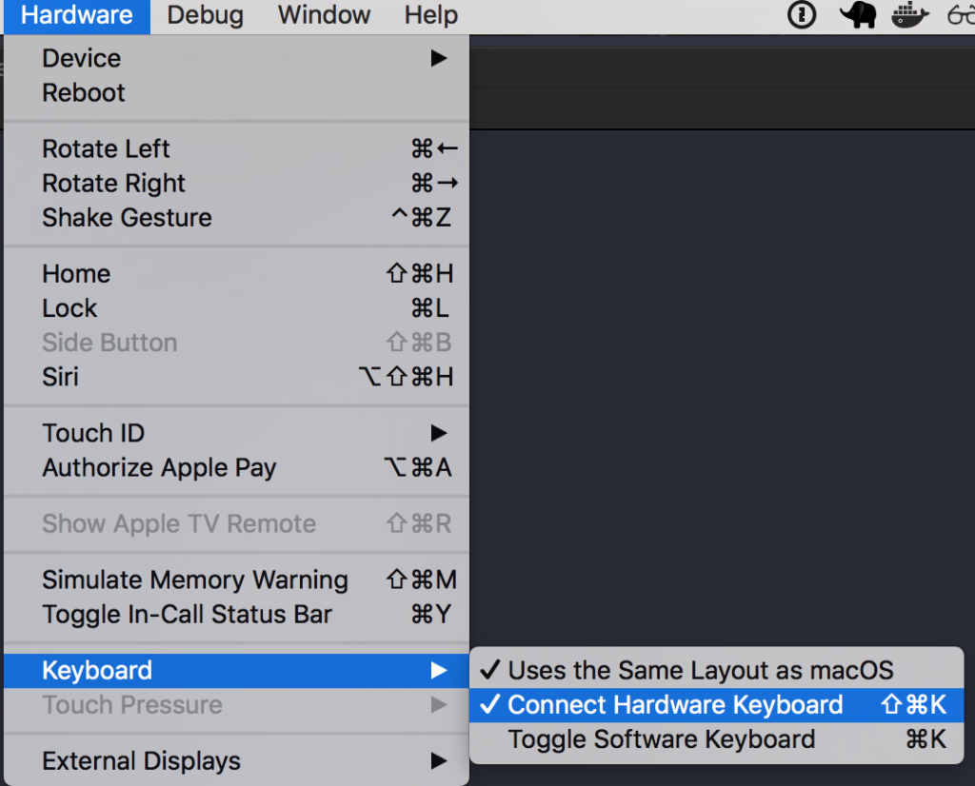Expand the Device submenu
This screenshot has height=786, width=975.
[236, 58]
